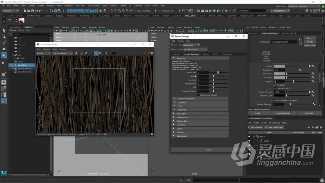Expand the Adaptive Sampling section
The image size is (325, 183).
pos(174,99)
